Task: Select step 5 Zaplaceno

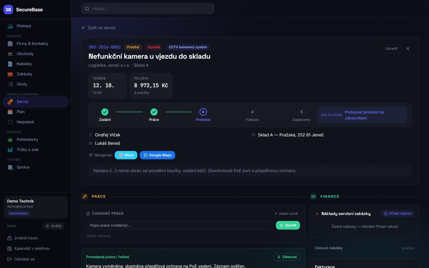Action: (x=301, y=112)
